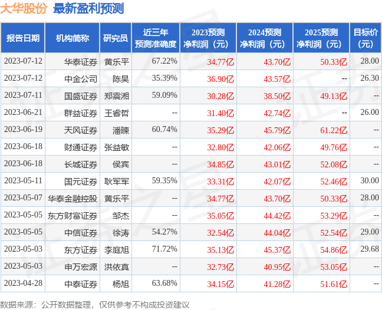This screenshot has height=310, width=382.
Task: Click analyst name 徐涛
Action: (121, 233)
